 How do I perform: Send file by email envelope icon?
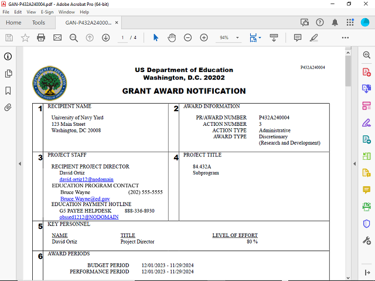57,37
